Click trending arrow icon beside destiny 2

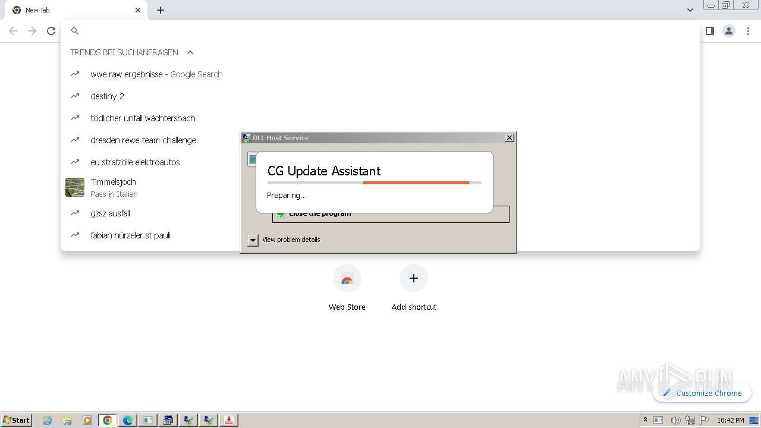(75, 96)
